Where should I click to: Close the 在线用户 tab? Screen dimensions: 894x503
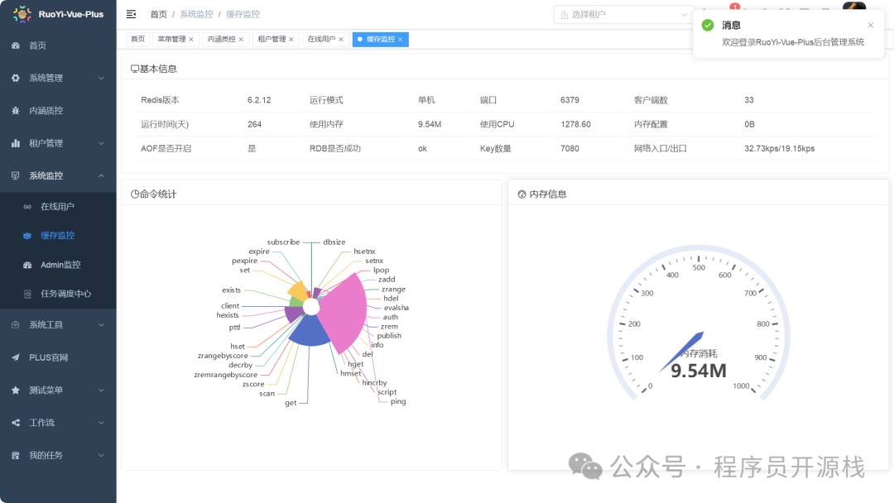click(341, 40)
